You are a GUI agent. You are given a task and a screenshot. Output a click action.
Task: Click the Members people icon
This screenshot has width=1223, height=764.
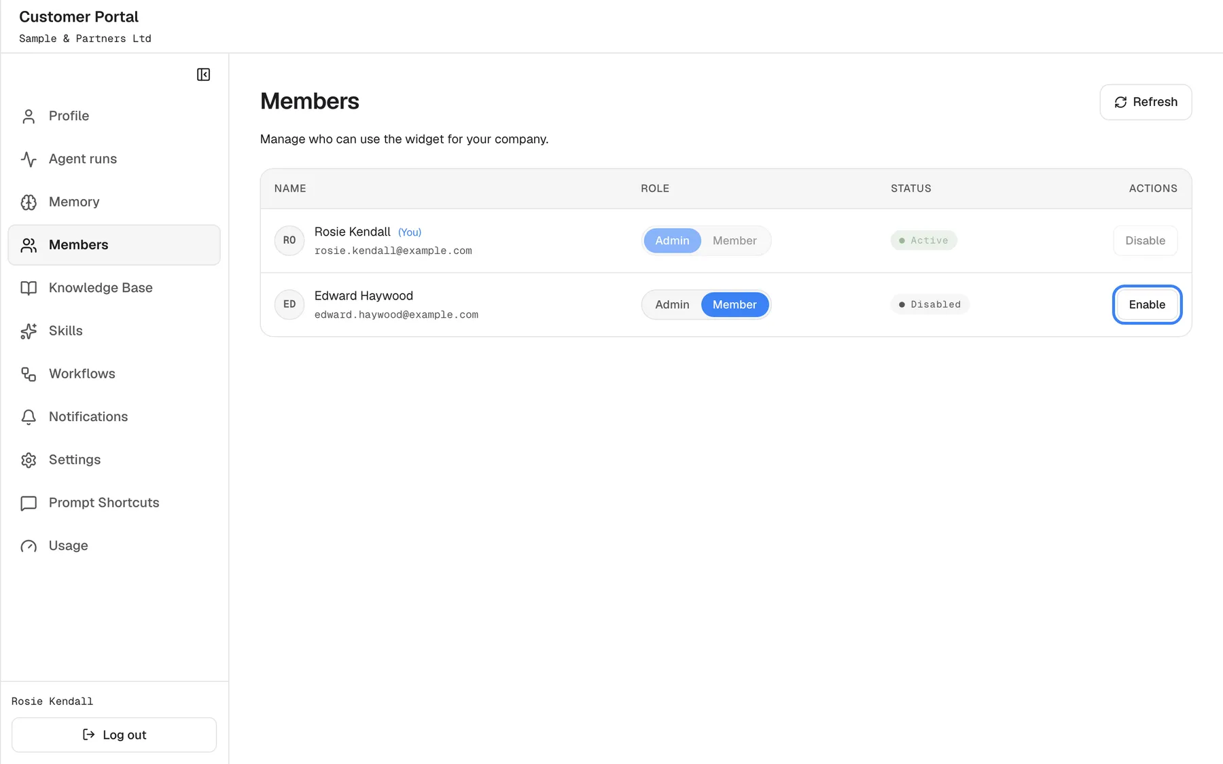(x=29, y=245)
